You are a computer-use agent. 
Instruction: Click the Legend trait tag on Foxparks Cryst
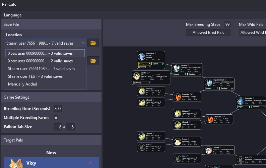pyautogui.click(x=212, y=88)
